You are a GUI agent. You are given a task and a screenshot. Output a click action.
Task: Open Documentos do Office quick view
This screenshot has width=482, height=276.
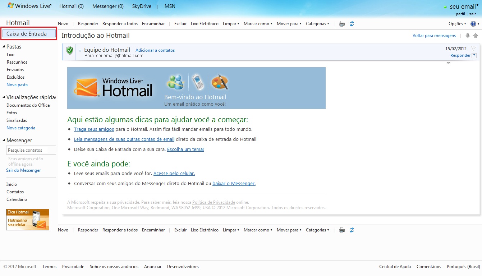point(28,105)
